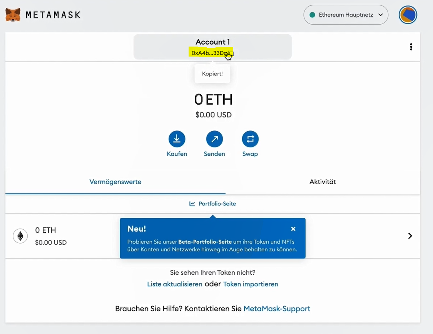Screen dimensions: 433x334
Task: Click the Sie sehen Ihren Token nicht? text
Action: pos(212,273)
